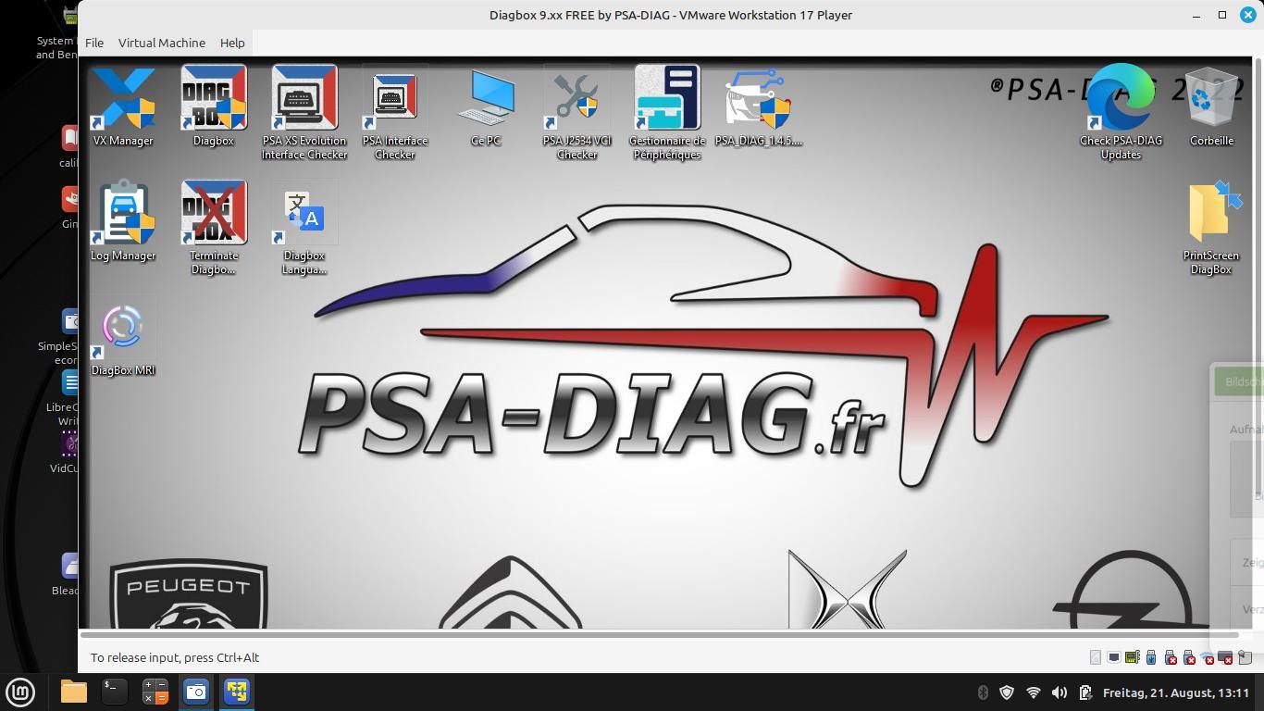Switch to the Screenshot tool in the taskbar
The image size is (1264, 711).
point(196,692)
